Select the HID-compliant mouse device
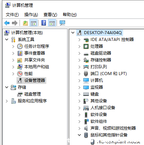 coord(119,142)
